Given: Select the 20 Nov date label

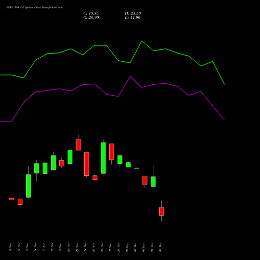Looking at the screenshot, I should coord(69,248).
